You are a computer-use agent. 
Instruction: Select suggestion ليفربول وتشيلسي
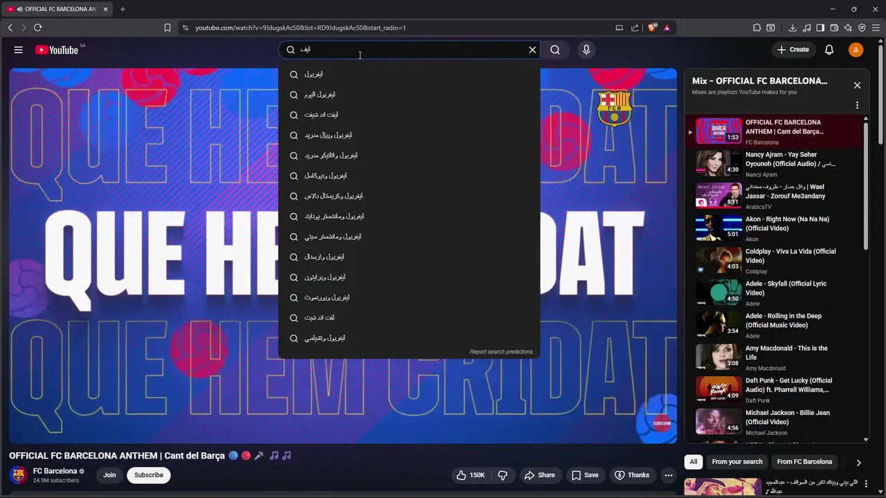click(408, 338)
